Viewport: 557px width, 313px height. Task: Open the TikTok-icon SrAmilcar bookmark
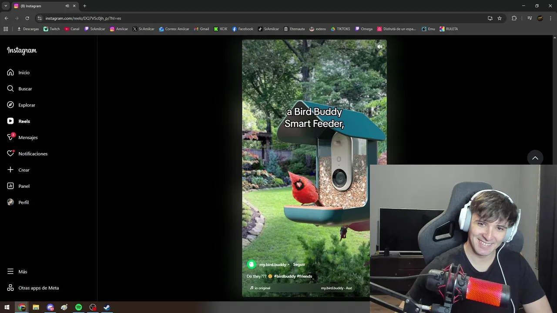(x=268, y=29)
